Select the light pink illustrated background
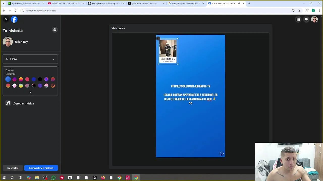 (46, 86)
